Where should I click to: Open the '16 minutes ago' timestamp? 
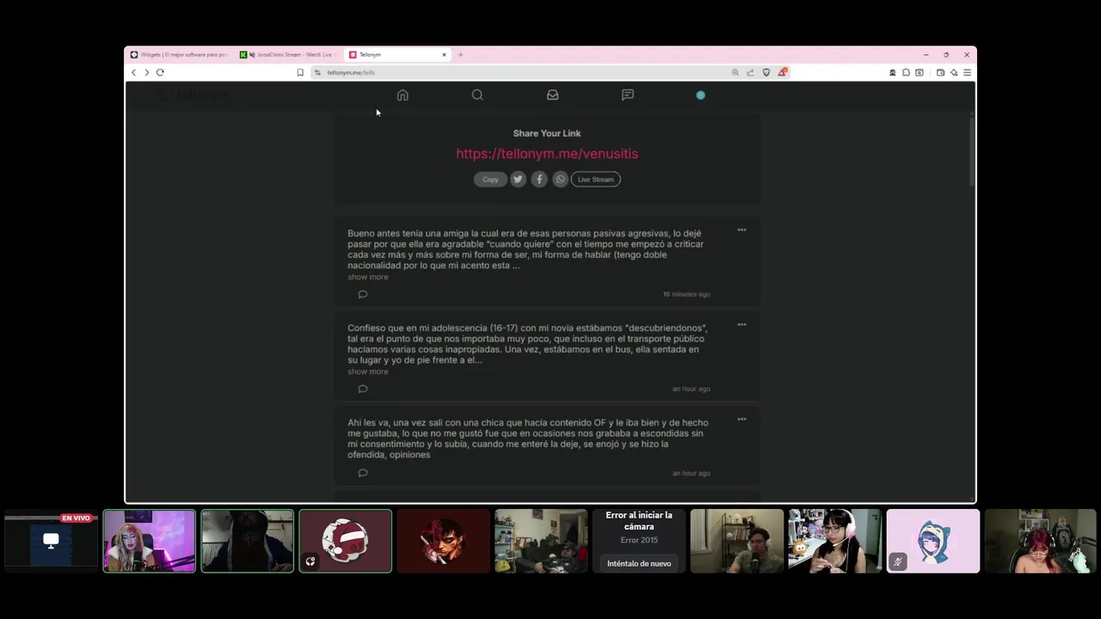pyautogui.click(x=686, y=294)
